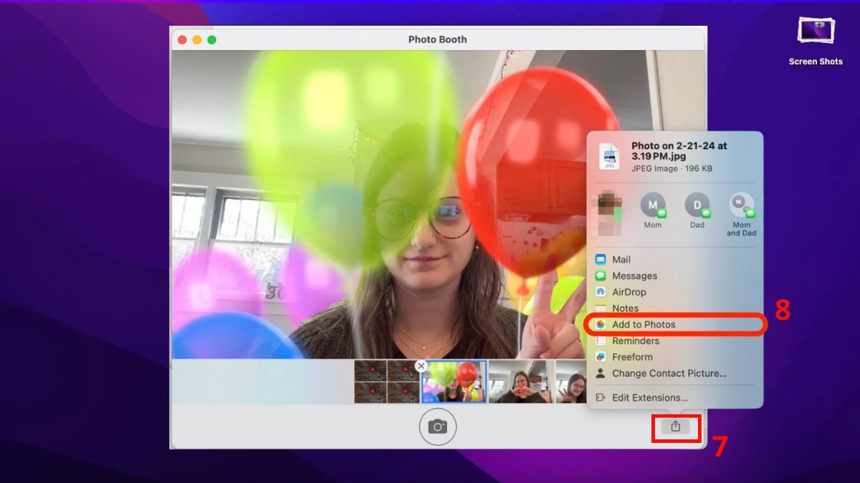The width and height of the screenshot is (860, 483).
Task: Click the camera shutter button
Action: click(x=437, y=426)
